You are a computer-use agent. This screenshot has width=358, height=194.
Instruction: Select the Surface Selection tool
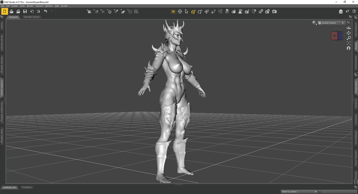[234, 11]
